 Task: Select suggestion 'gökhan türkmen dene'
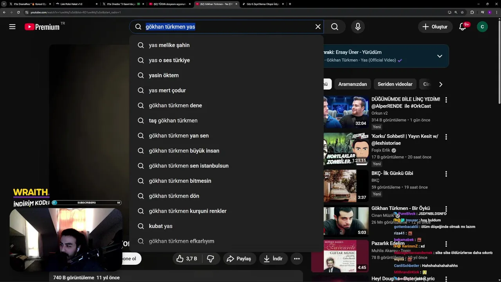click(226, 105)
